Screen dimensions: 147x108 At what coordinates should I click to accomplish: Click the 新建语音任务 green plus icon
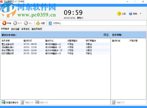click(x=3, y=102)
